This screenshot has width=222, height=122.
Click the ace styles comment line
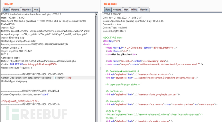pos(115,101)
